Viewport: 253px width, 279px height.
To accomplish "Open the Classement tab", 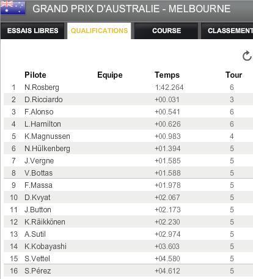I will [227, 31].
